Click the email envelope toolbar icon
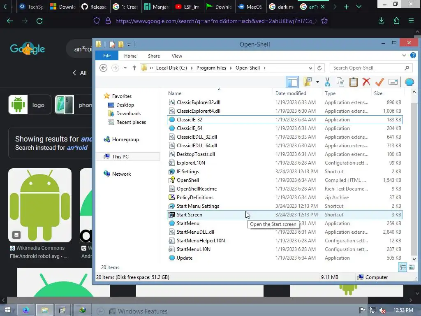 tap(393, 82)
